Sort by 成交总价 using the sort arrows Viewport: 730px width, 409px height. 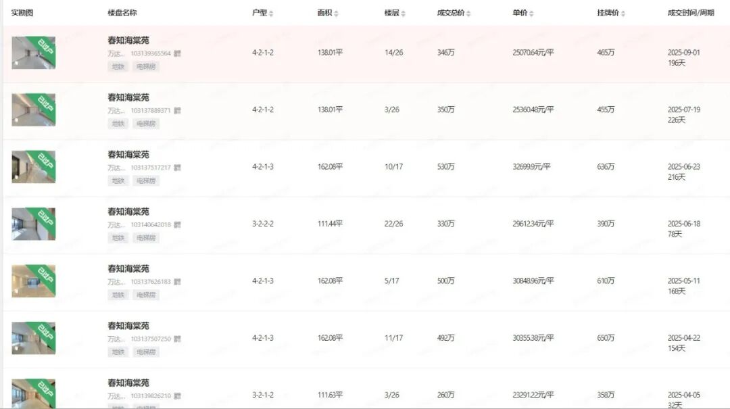468,14
